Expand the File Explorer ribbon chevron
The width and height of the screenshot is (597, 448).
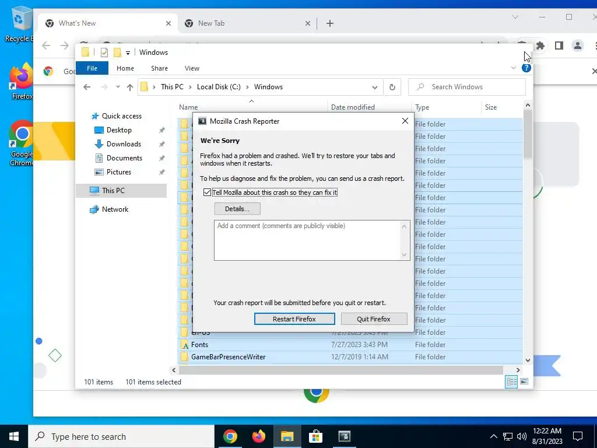click(513, 68)
